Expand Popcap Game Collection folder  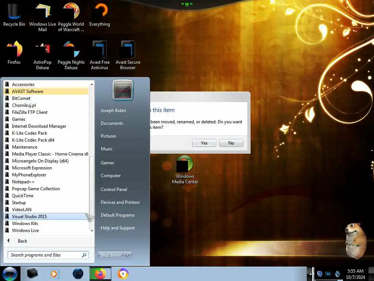46,188
